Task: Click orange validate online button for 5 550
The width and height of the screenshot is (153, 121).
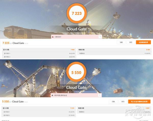Action: [x=139, y=101]
